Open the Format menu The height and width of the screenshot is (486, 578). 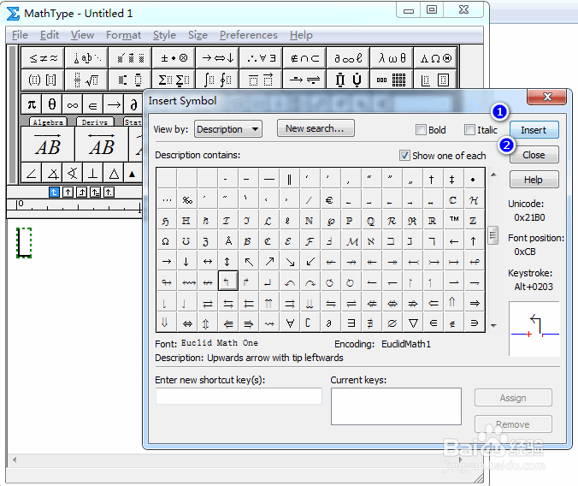123,35
